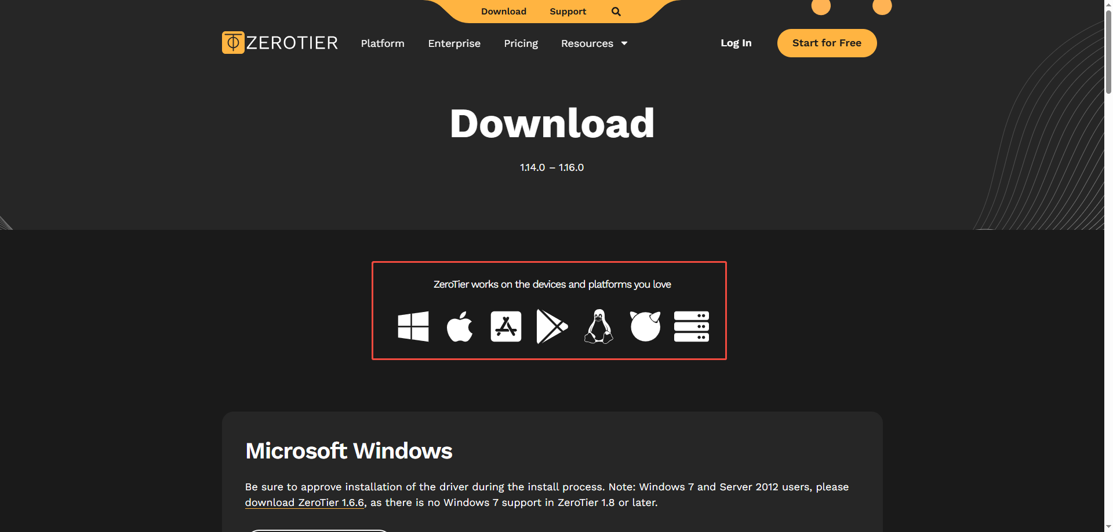This screenshot has width=1113, height=532.
Task: Select the NAS server rack icon
Action: pos(692,326)
